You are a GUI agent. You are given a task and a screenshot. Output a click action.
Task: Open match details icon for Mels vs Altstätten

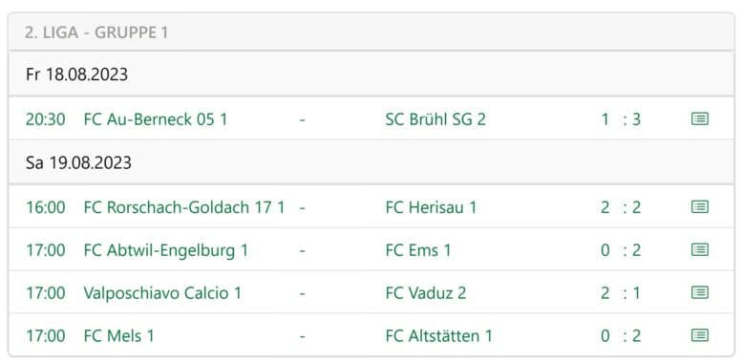click(700, 335)
